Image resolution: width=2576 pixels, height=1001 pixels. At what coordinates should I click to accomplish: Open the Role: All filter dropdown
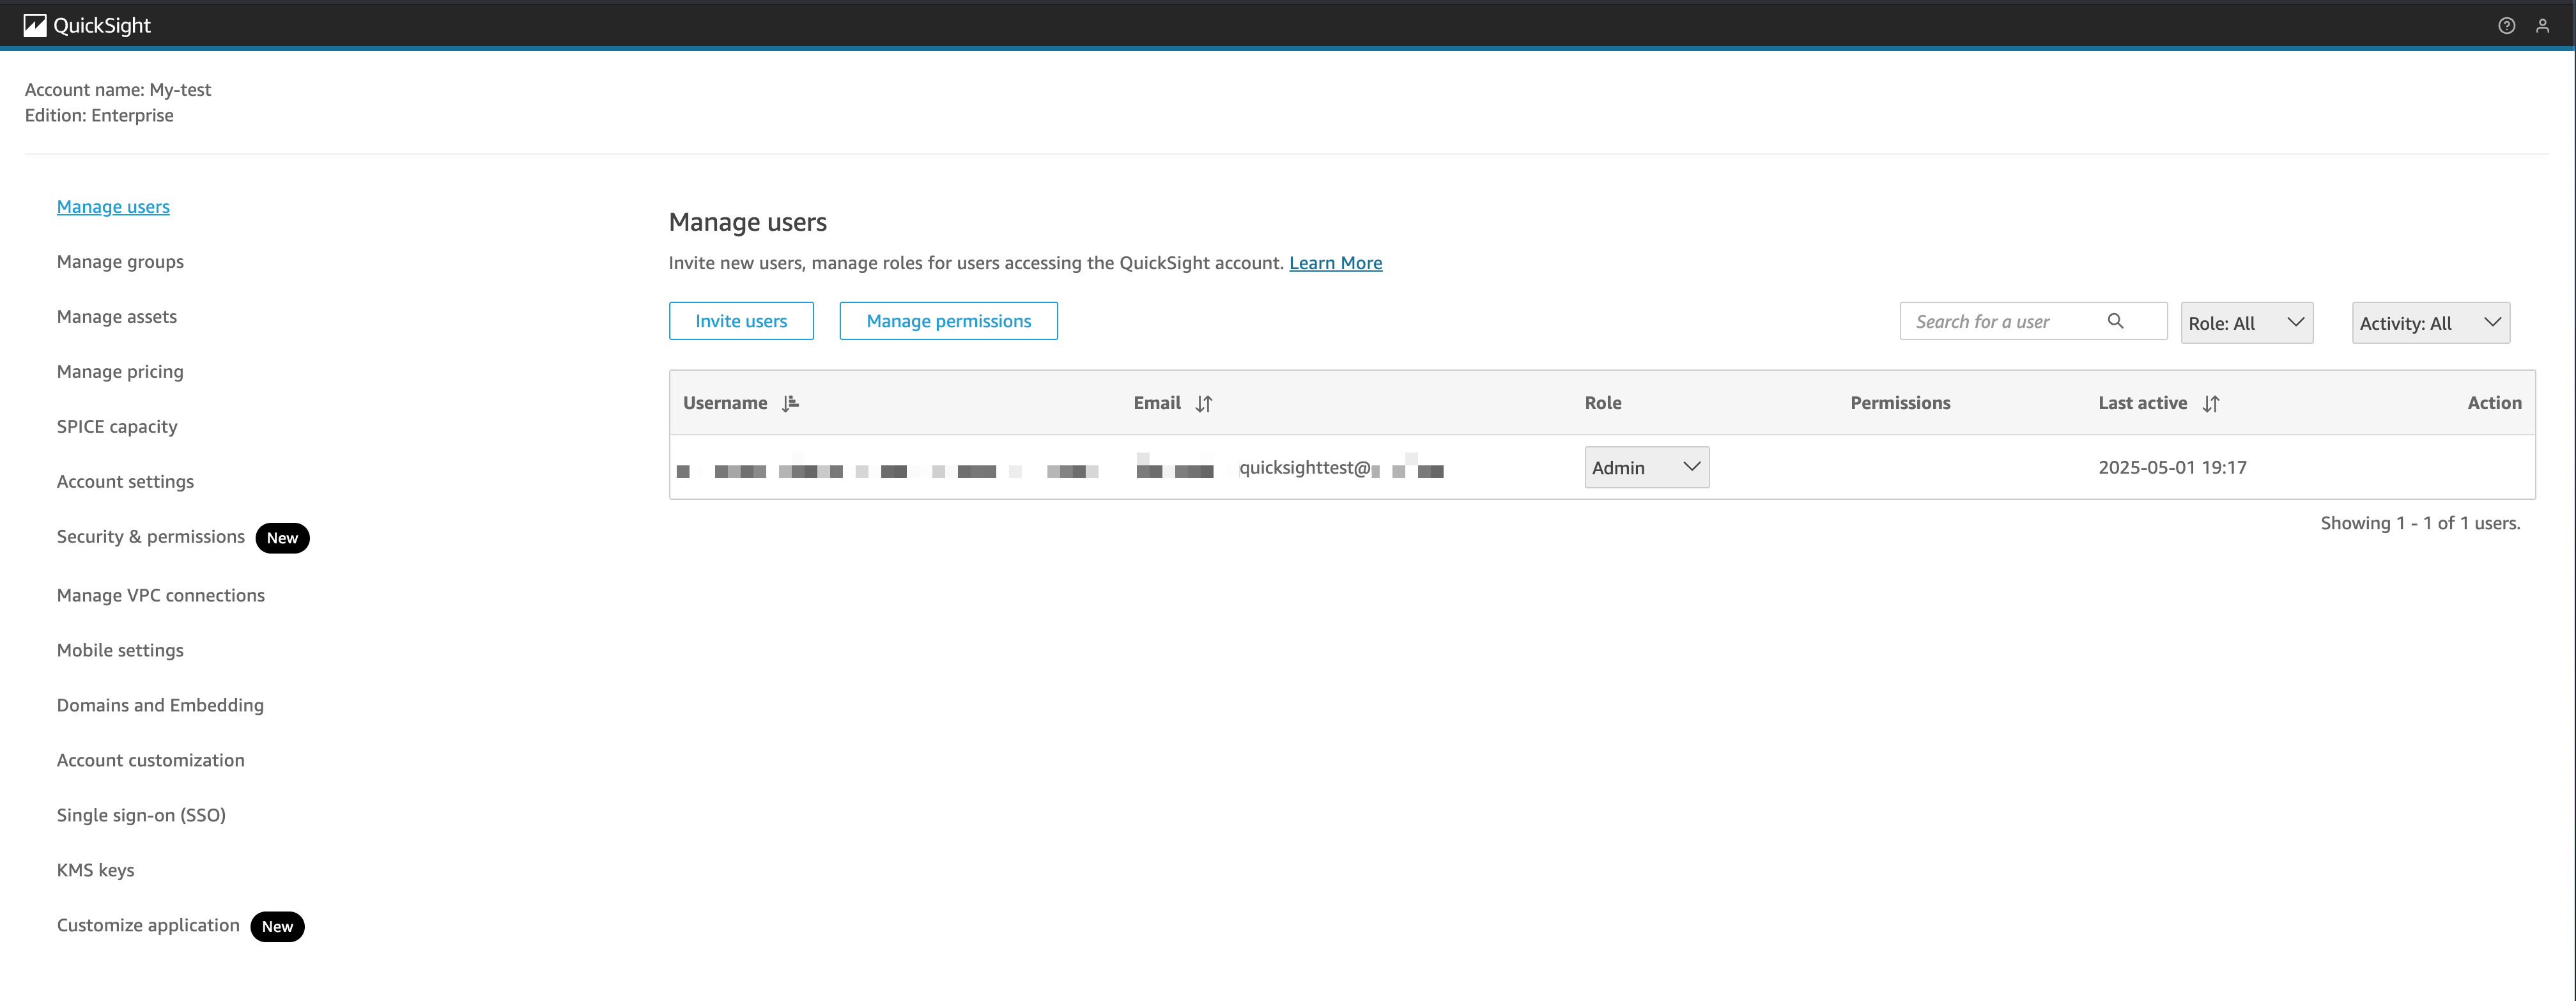(2246, 323)
